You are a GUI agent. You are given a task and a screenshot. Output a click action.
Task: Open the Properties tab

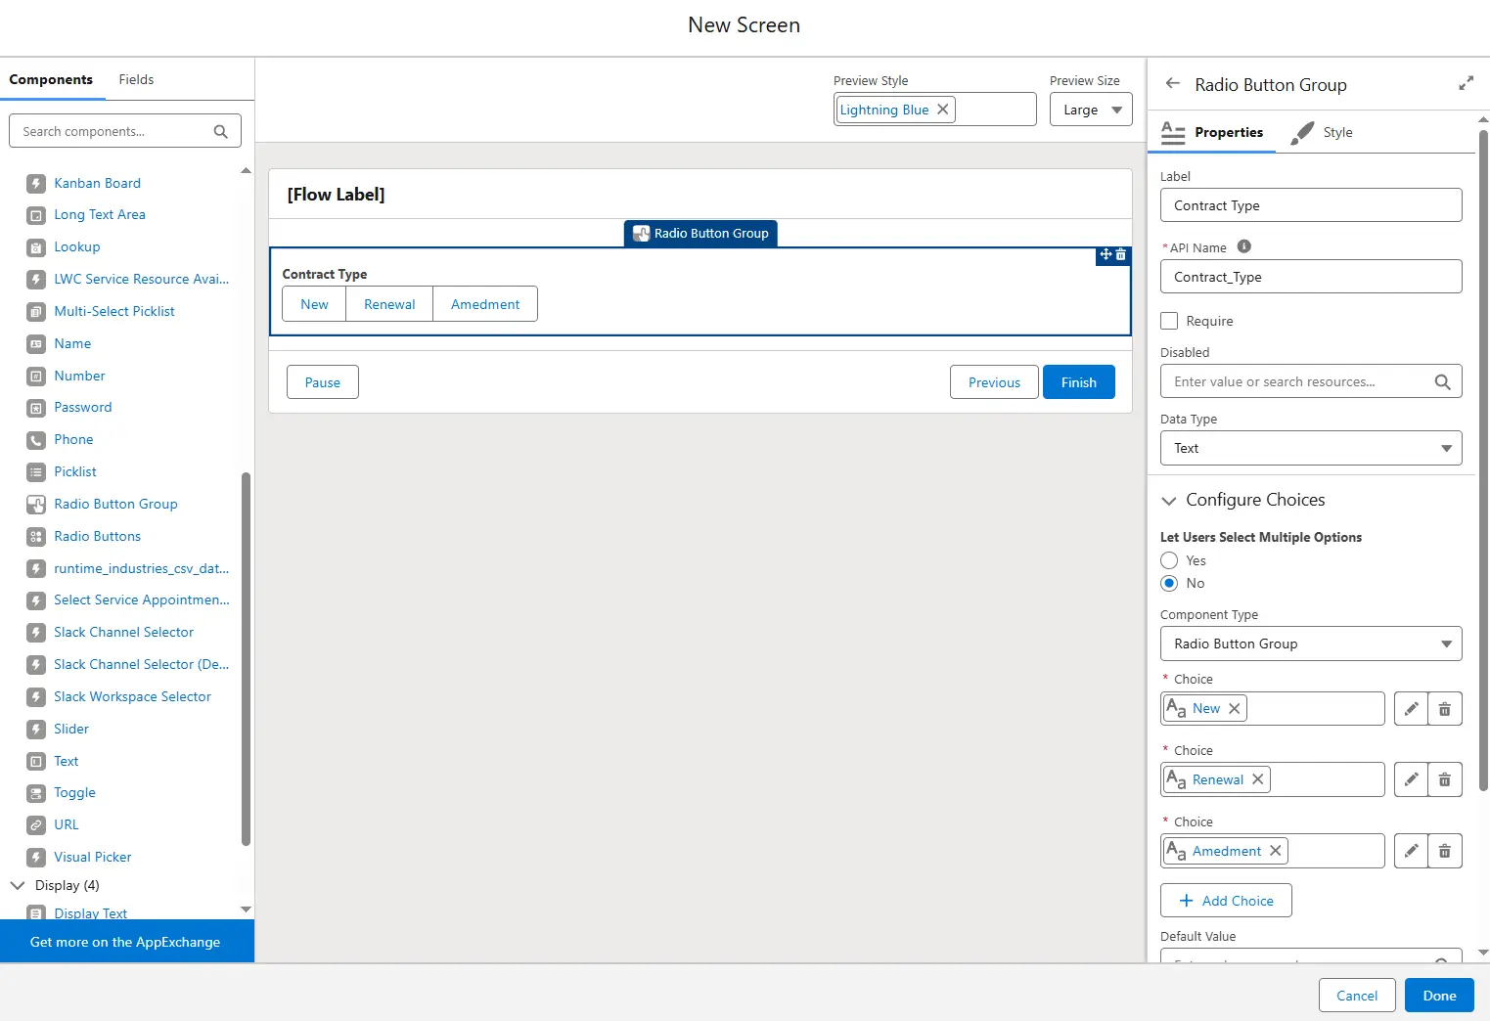tap(1213, 132)
